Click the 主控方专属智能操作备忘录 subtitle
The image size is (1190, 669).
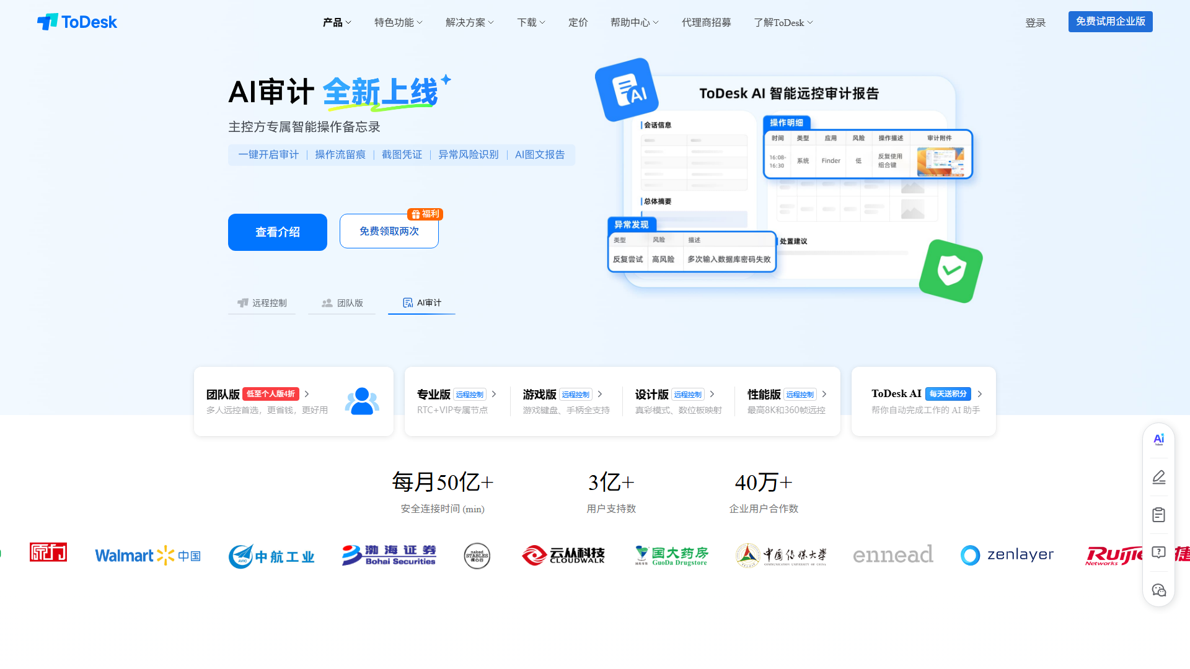(x=304, y=127)
